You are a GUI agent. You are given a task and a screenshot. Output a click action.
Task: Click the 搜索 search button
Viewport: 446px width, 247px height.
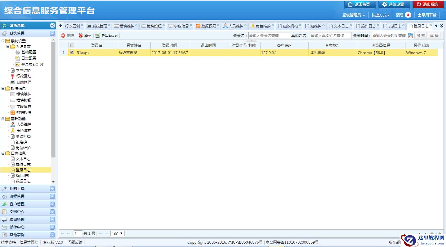[421, 36]
